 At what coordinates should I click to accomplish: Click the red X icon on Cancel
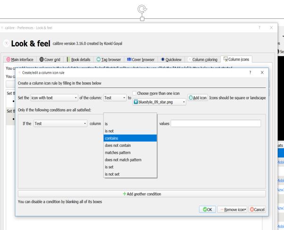pyautogui.click(x=252, y=210)
